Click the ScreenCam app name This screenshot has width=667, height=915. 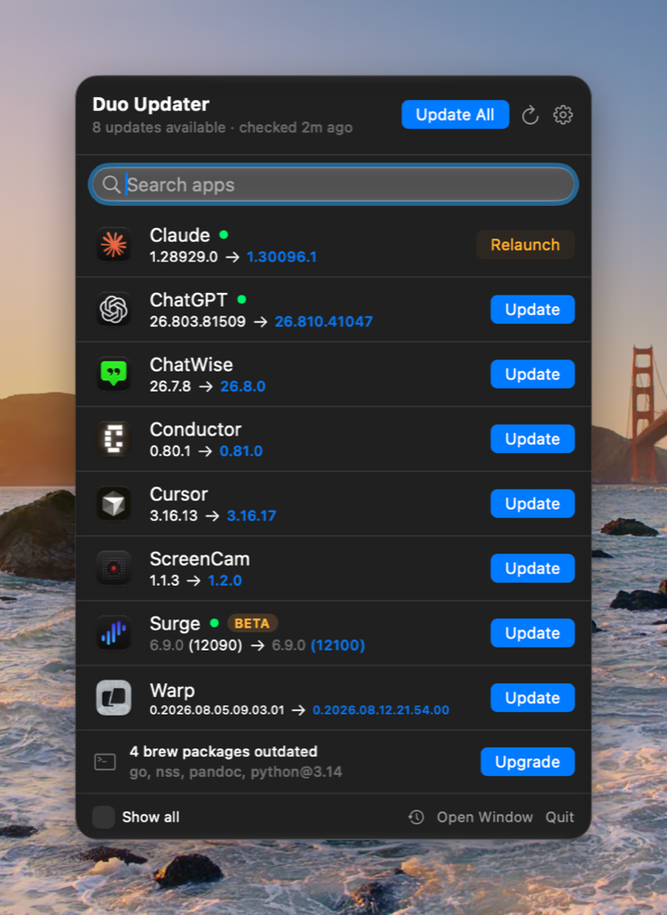pos(199,559)
